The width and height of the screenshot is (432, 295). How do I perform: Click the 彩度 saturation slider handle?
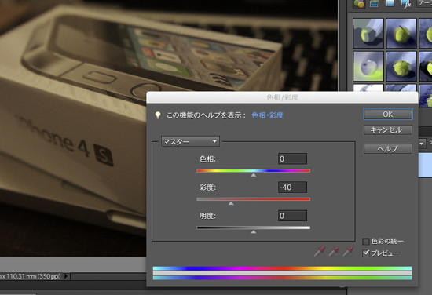(231, 203)
